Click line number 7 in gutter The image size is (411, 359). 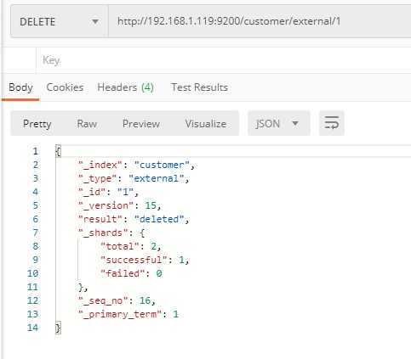click(x=35, y=233)
